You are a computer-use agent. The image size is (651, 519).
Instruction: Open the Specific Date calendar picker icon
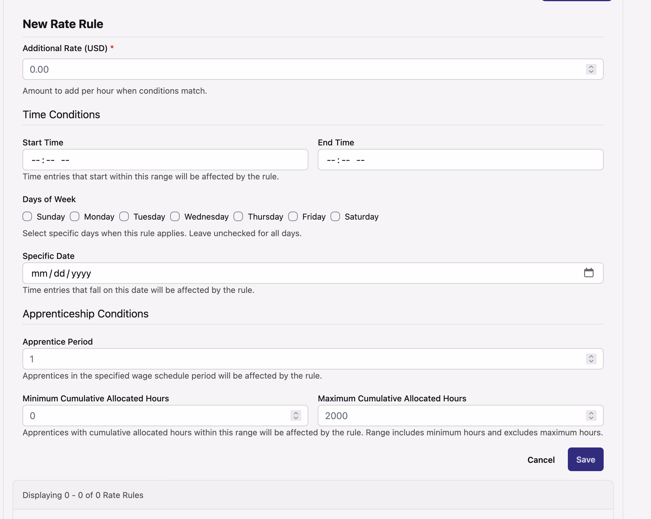pyautogui.click(x=589, y=273)
